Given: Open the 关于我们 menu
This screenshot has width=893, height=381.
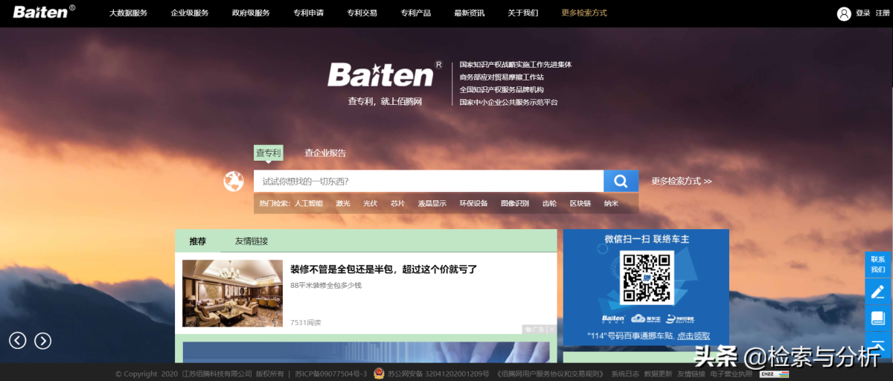Looking at the screenshot, I should pos(522,13).
